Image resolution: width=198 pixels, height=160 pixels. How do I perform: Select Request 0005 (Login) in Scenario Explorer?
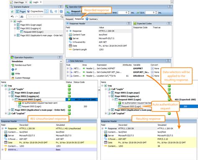point(33,32)
